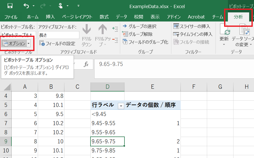The image size is (254, 158).
Task: Open Customize Quick Access Toolbar dropdown
Action: (x=78, y=6)
